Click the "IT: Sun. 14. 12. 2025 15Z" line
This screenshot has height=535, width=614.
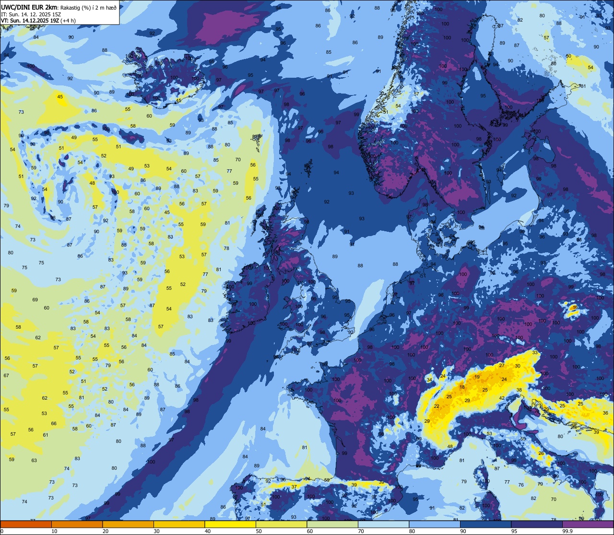point(32,14)
